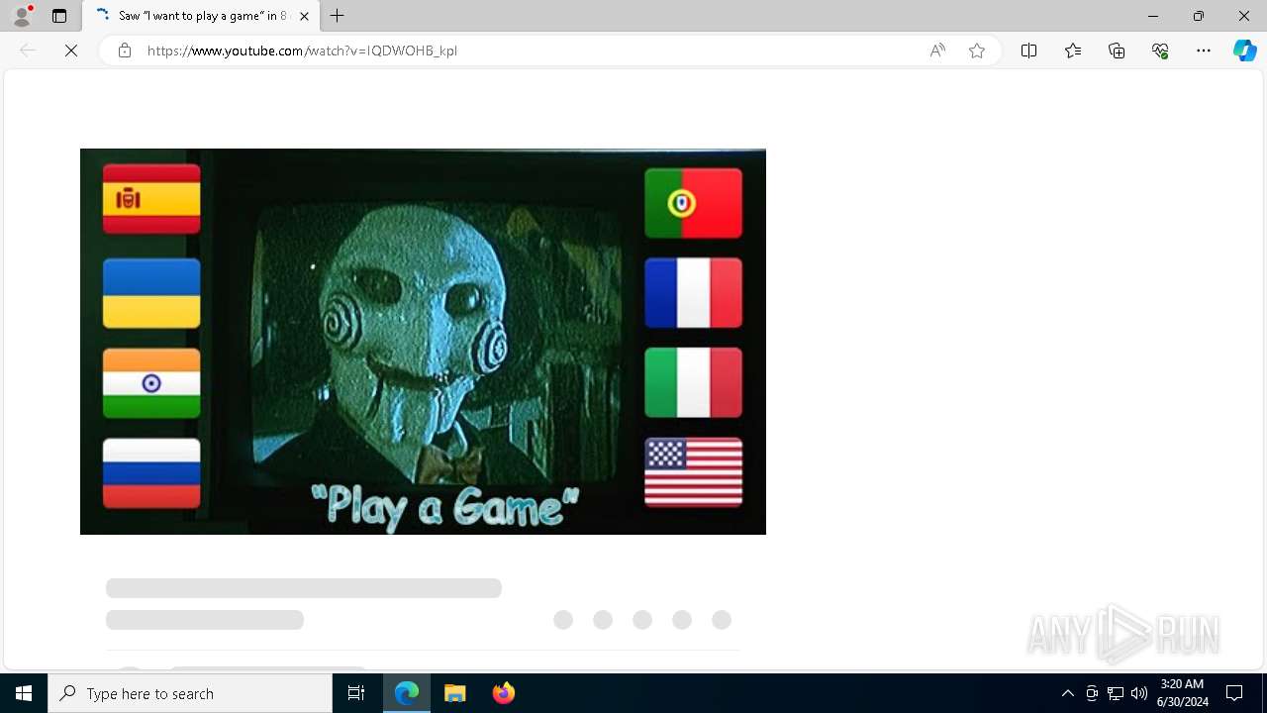
Task: Open the notification center icon
Action: 1234,693
